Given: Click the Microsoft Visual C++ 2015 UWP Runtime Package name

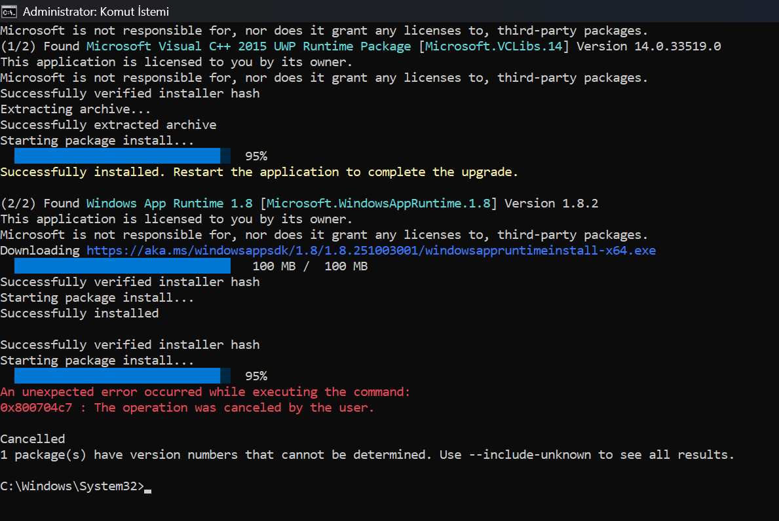Looking at the screenshot, I should click(x=248, y=46).
